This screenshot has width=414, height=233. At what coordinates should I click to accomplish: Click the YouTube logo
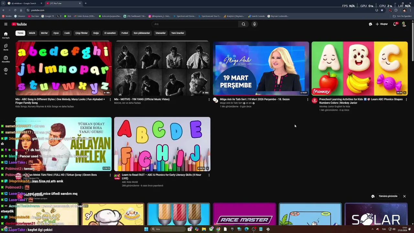19,24
